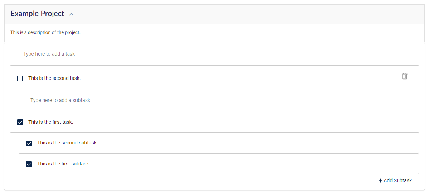Focus the 'Type here to add a task' field

point(218,54)
